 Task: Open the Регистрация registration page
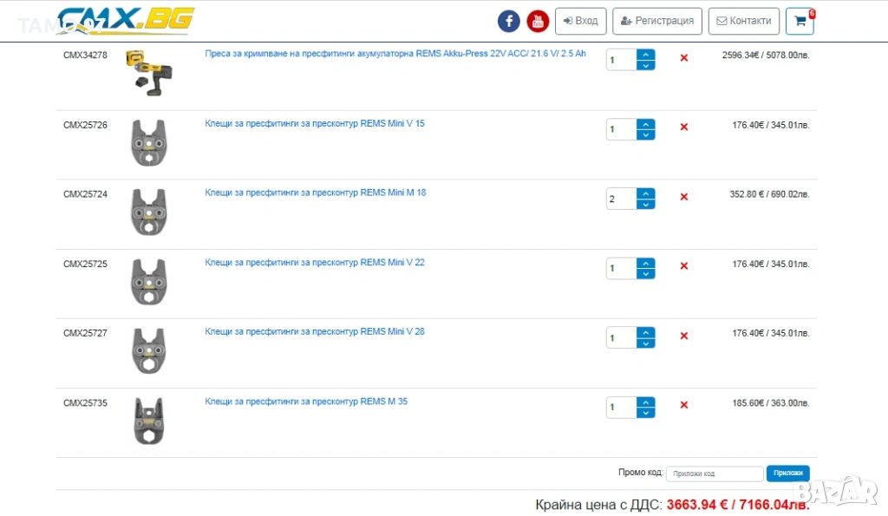click(657, 21)
